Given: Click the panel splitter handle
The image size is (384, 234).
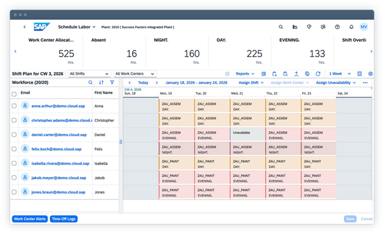Looking at the screenshot, I should tap(121, 142).
